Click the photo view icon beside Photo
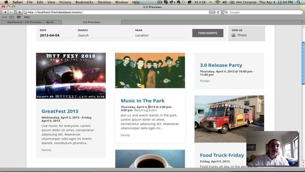The image size is (305, 172). coord(234,35)
